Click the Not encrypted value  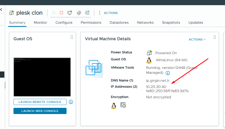coord(158,97)
